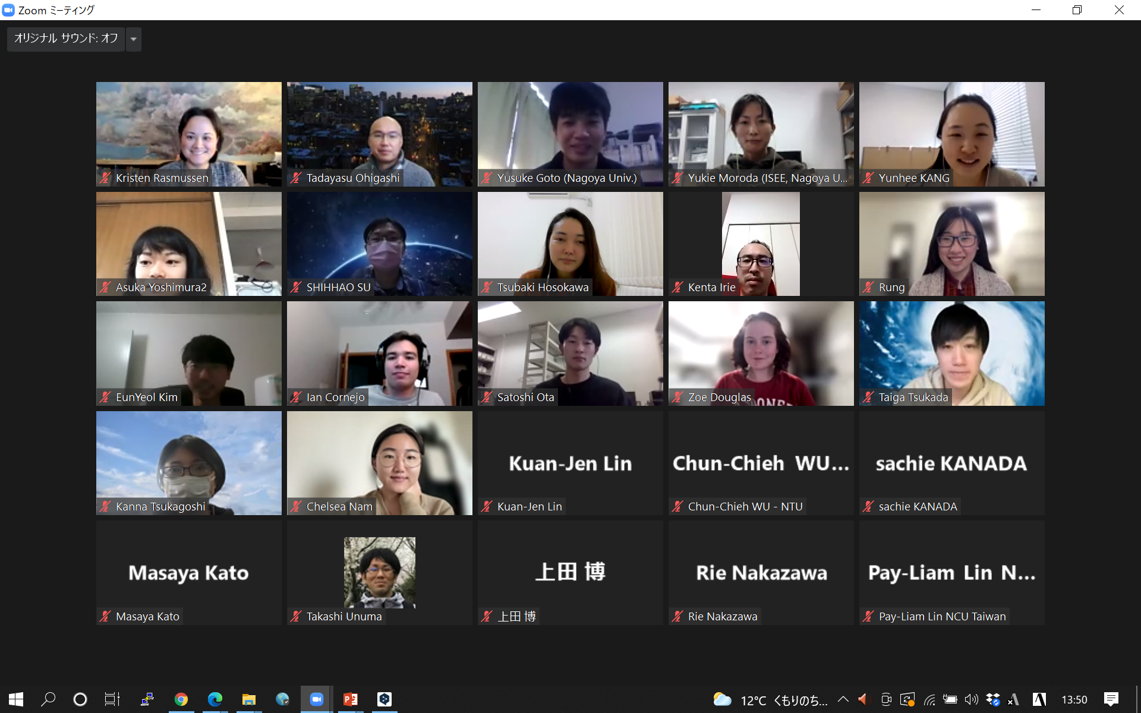Click the taskbar search magnifier icon

coord(48,699)
